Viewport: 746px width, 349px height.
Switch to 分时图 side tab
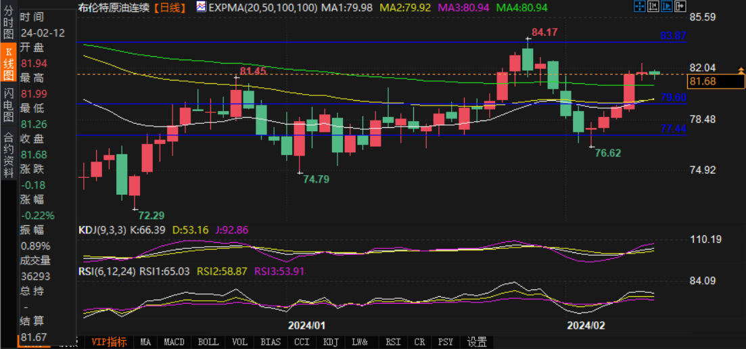8,21
